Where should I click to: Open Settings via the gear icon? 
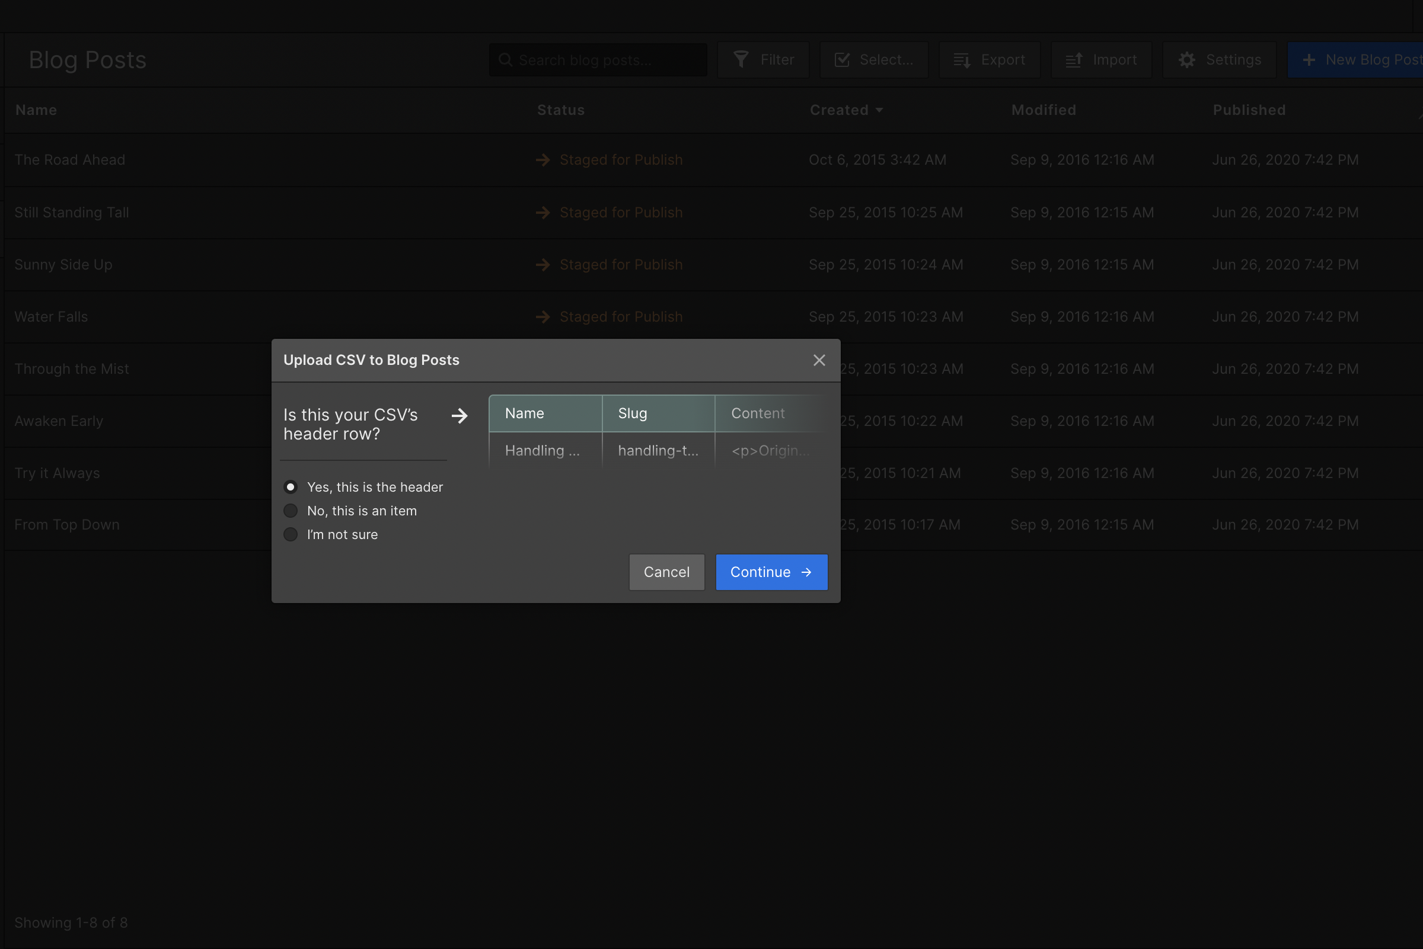click(1186, 60)
